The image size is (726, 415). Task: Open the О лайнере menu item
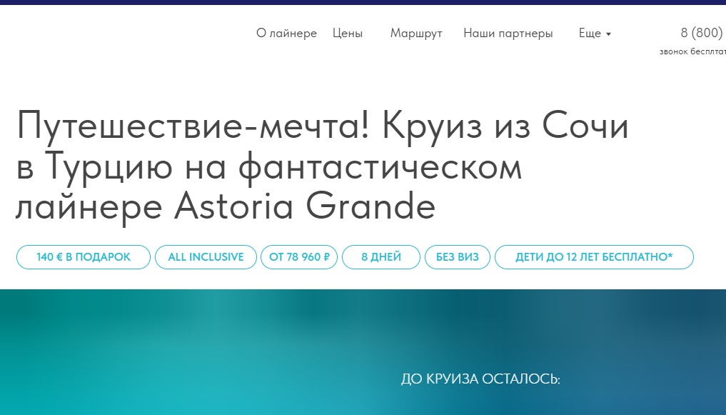tap(286, 34)
